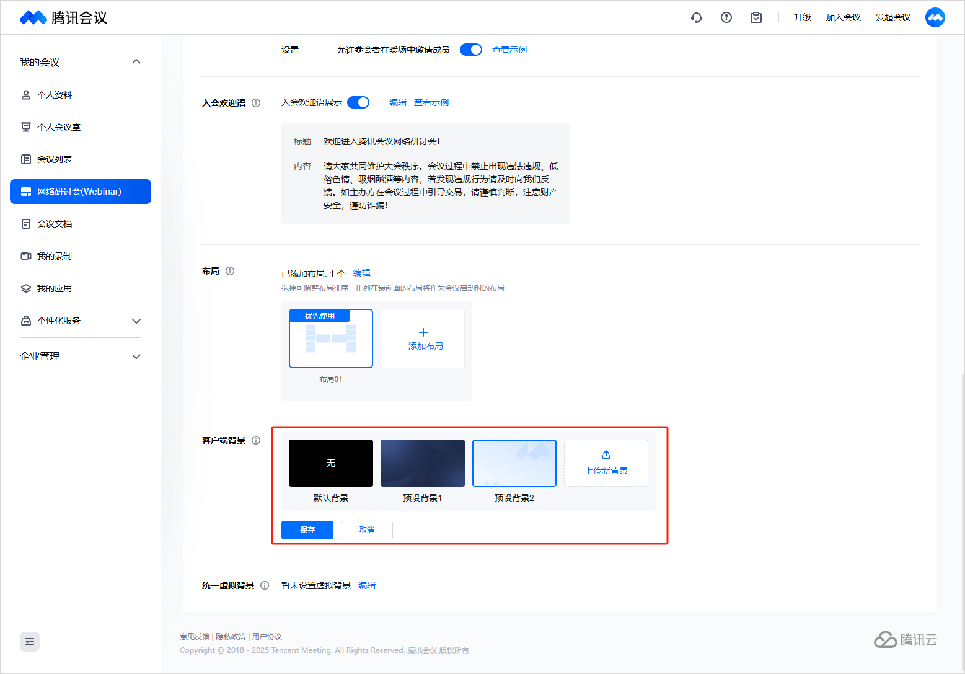965x674 pixels.
Task: Click 查看示例 next to warm-up invite setting
Action: 509,50
